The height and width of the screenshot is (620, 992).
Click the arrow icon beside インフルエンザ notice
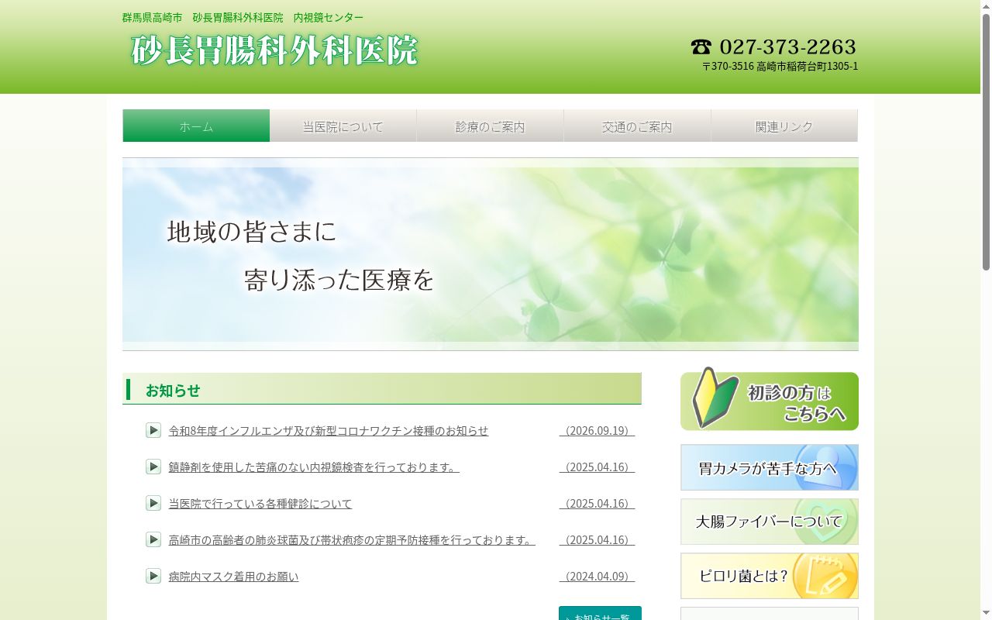(153, 430)
